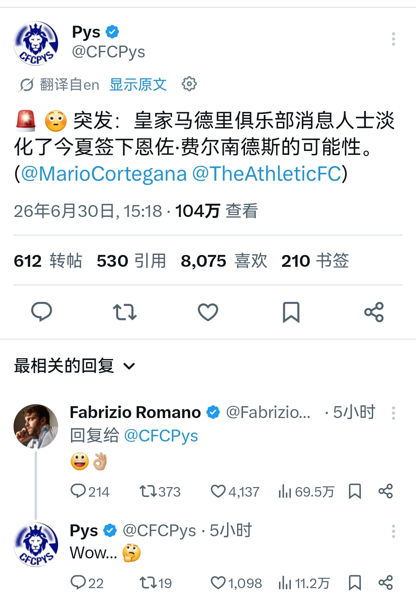Reply to the main post via comment icon
416x599 pixels.
pos(42,312)
